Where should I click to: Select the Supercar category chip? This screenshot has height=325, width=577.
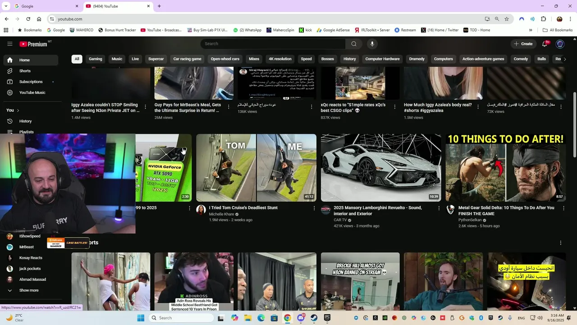(x=156, y=59)
